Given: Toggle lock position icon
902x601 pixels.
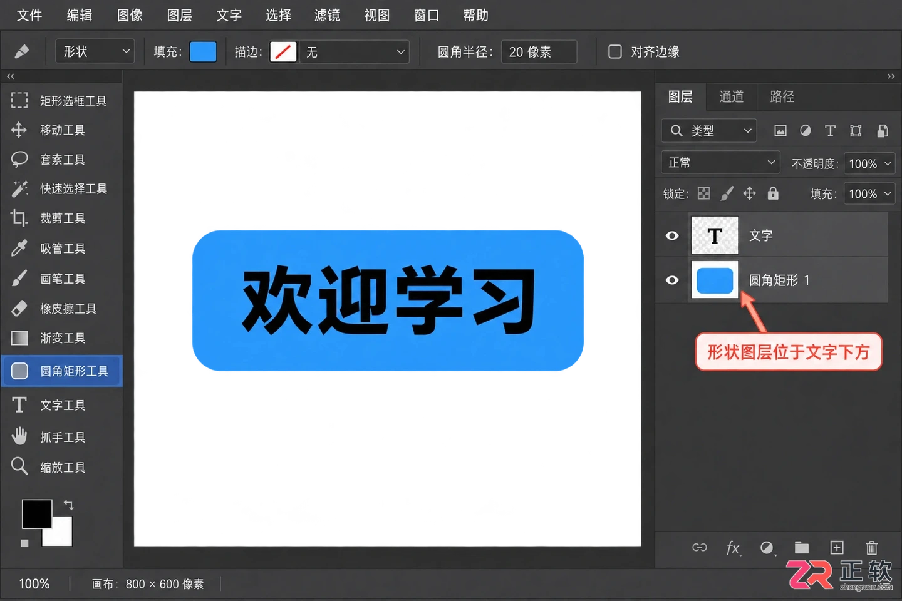Looking at the screenshot, I should [749, 193].
